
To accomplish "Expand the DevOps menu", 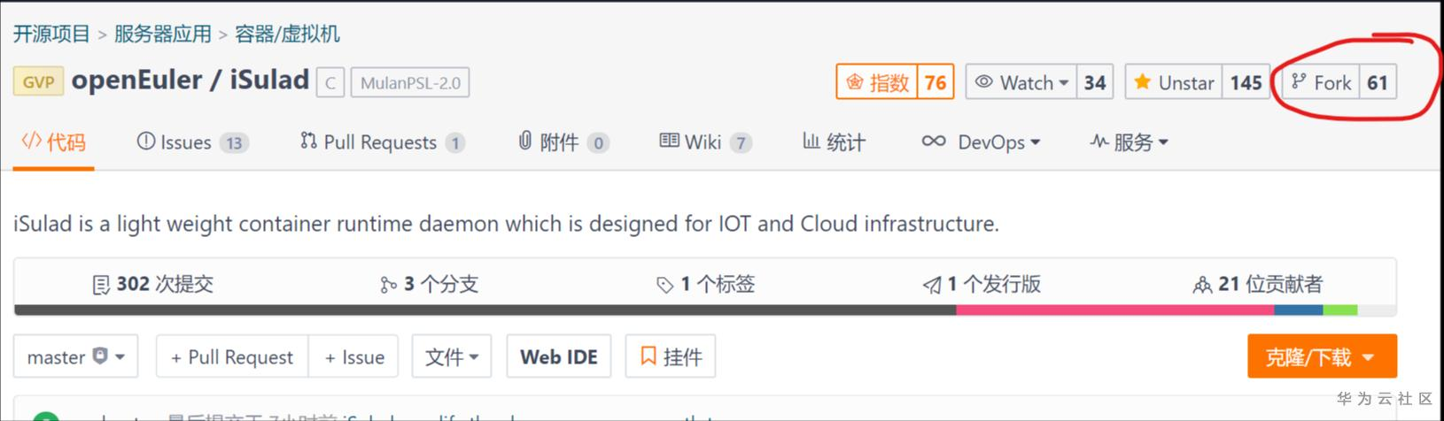I will tap(981, 142).
